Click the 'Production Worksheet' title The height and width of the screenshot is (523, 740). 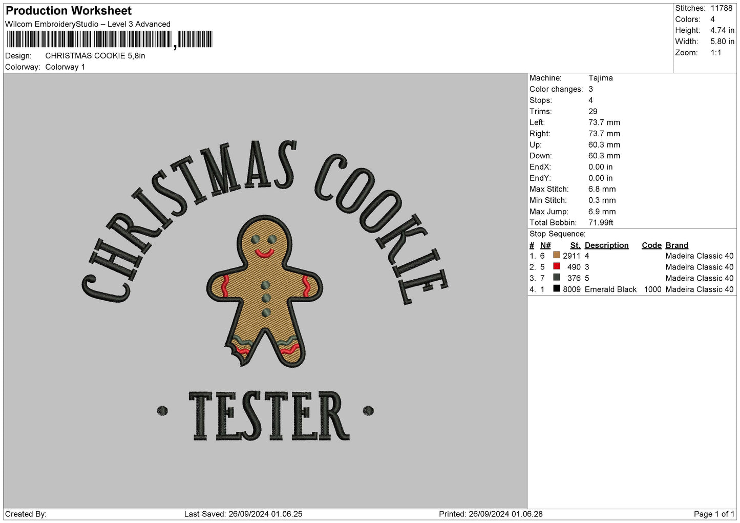tap(69, 11)
